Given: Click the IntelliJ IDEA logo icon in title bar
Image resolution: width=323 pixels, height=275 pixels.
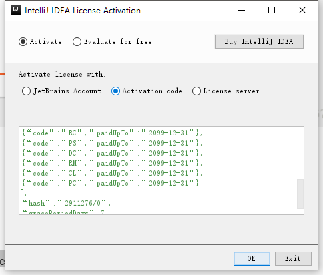Looking at the screenshot, I should 16,10.
